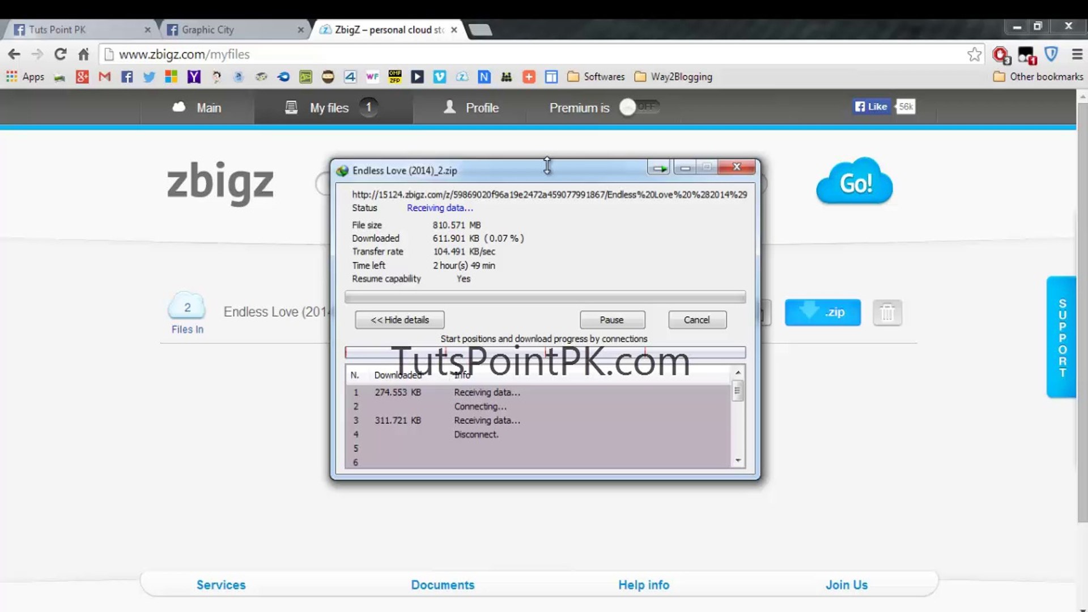1088x612 pixels.
Task: Click the Facebook Like button
Action: click(x=872, y=107)
